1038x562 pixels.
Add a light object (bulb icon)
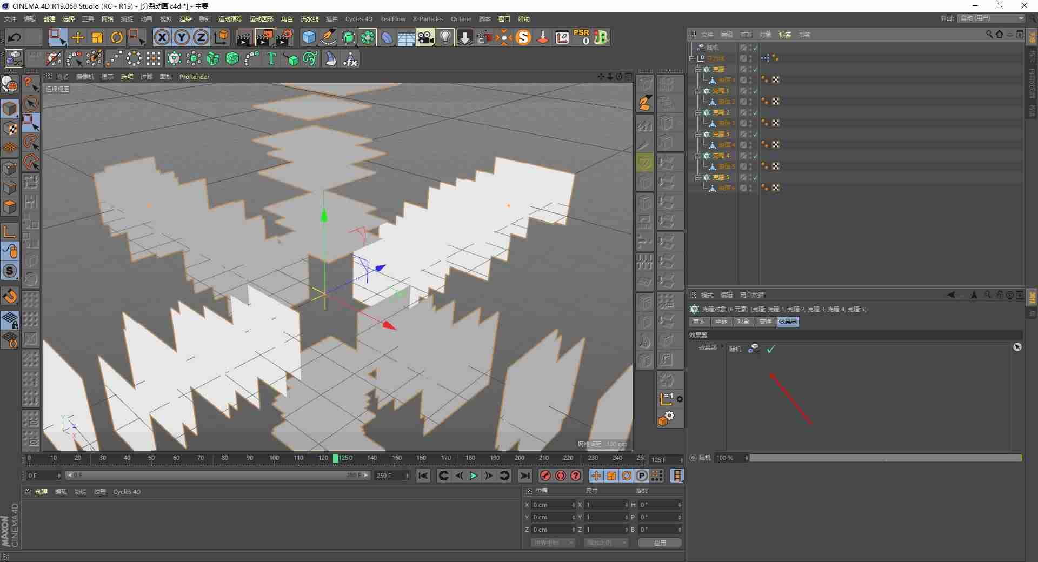point(445,37)
